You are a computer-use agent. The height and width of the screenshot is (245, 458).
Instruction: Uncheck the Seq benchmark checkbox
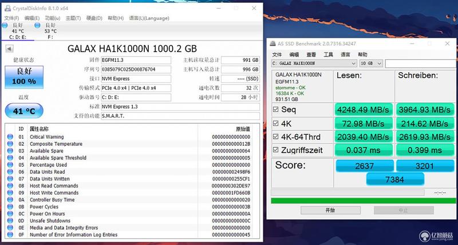click(x=275, y=109)
